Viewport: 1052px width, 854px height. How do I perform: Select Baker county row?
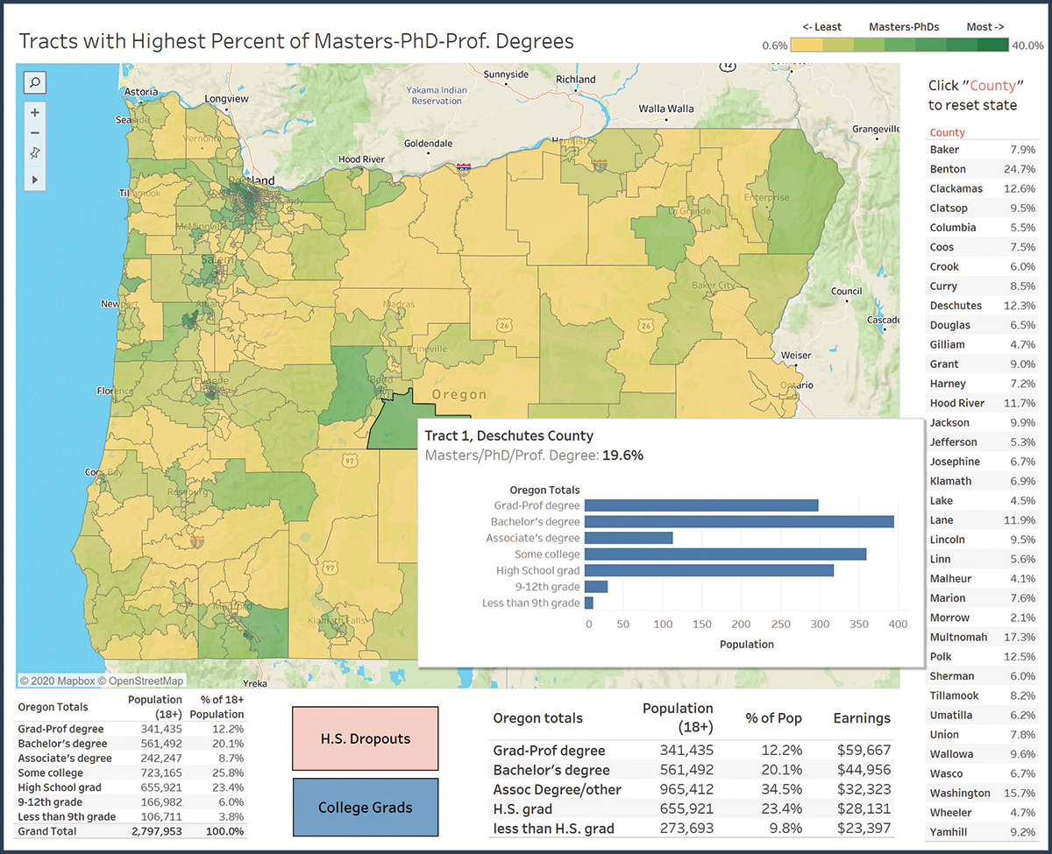(x=983, y=150)
